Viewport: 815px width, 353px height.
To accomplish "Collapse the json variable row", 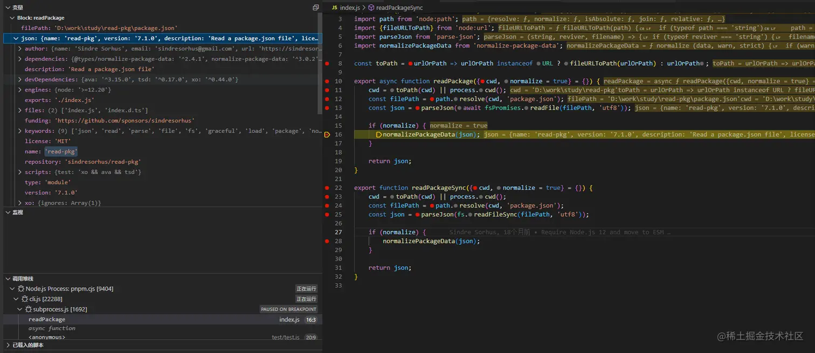I will coord(16,38).
